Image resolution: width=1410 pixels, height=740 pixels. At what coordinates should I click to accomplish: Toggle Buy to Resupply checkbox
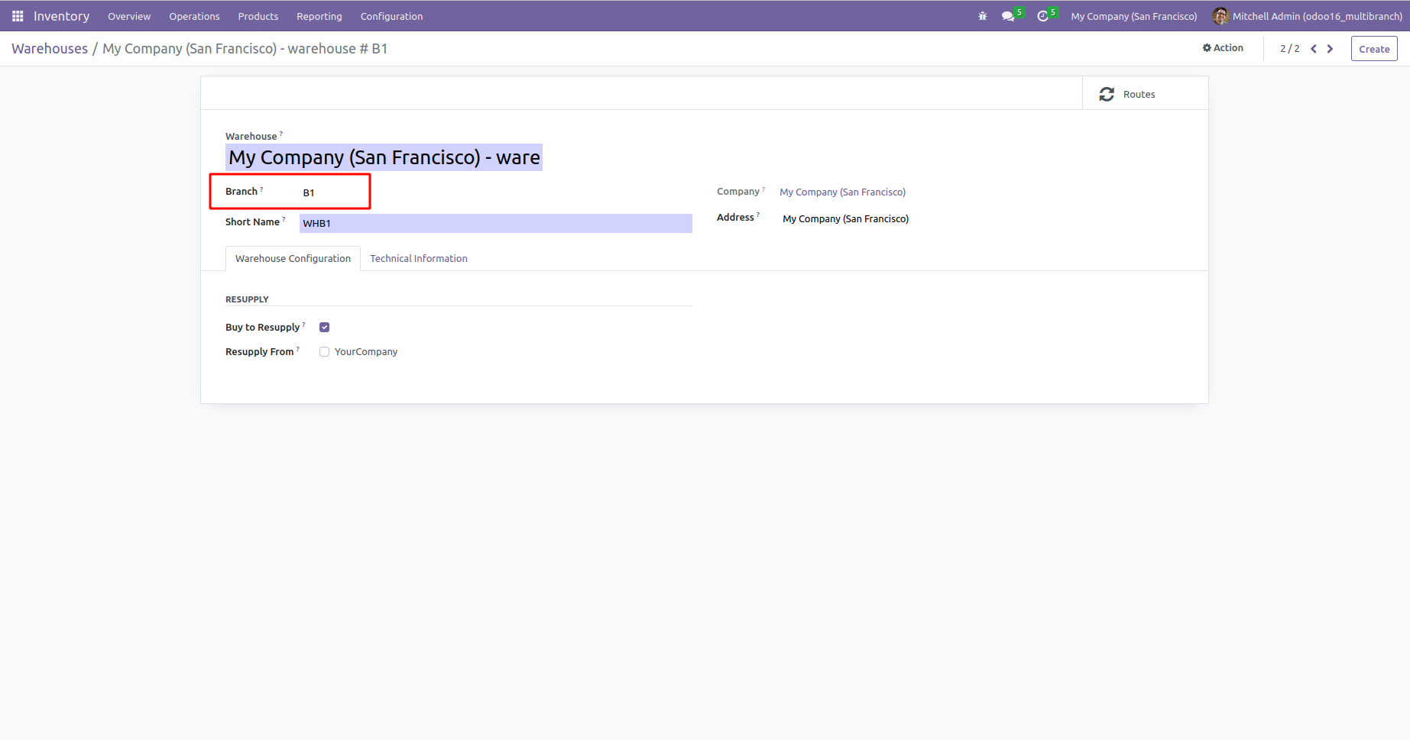[x=324, y=327]
